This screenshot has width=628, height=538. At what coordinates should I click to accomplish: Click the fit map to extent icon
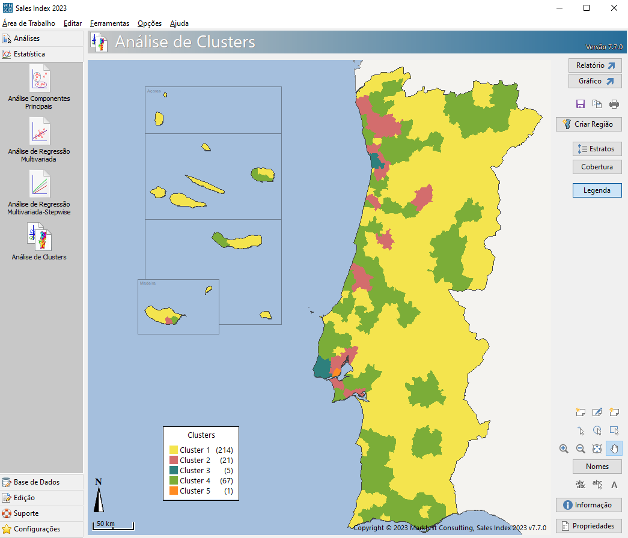(597, 449)
